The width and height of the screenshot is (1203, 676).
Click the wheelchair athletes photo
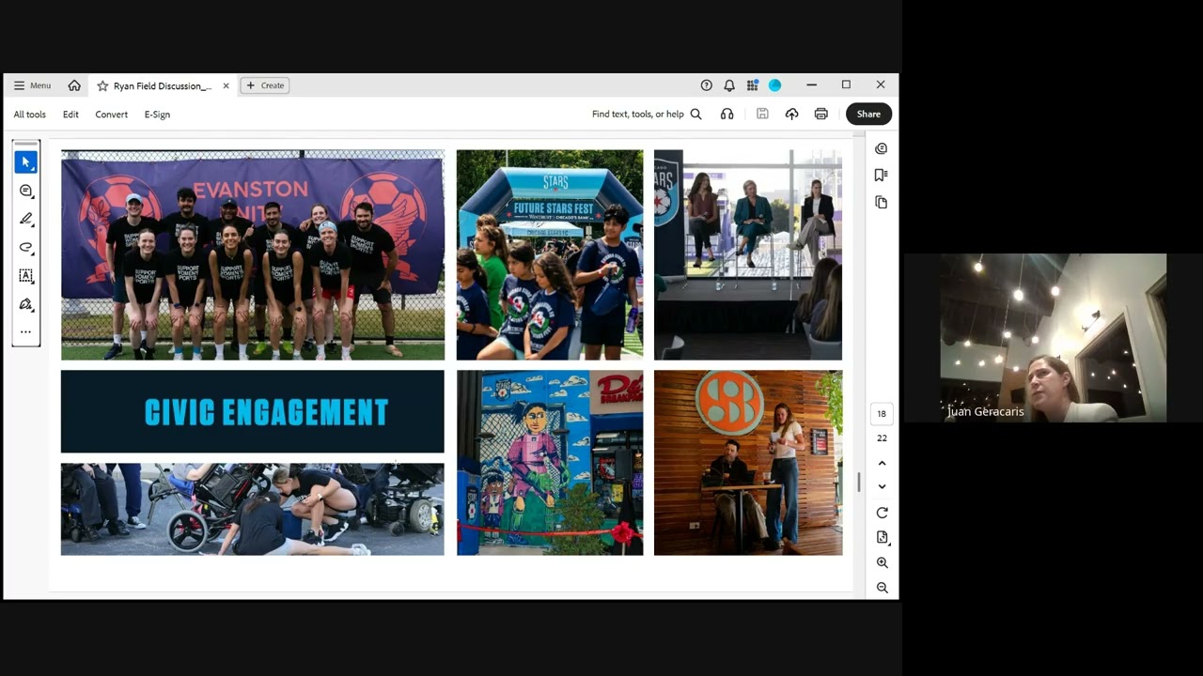(x=253, y=509)
